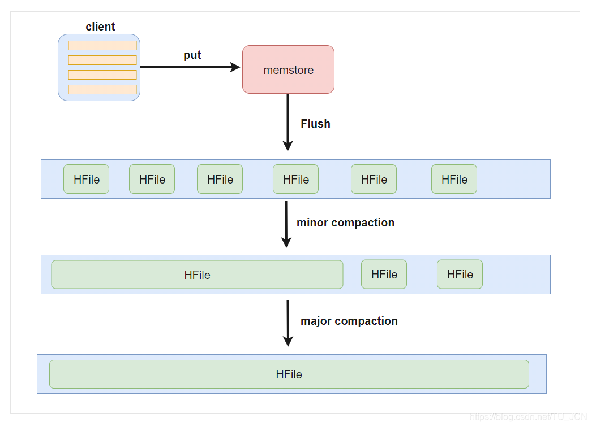Viewport: 592px width, 427px height.
Task: Select the first orange record inside the client box
Action: pyautogui.click(x=102, y=45)
